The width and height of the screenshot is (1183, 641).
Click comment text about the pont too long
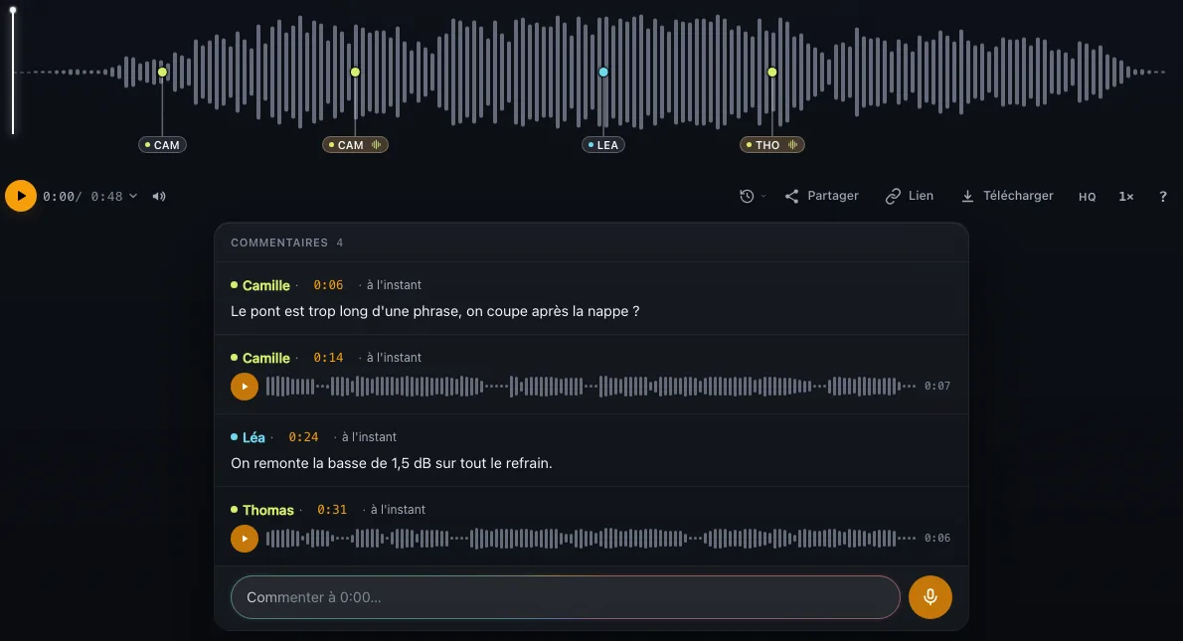435,311
